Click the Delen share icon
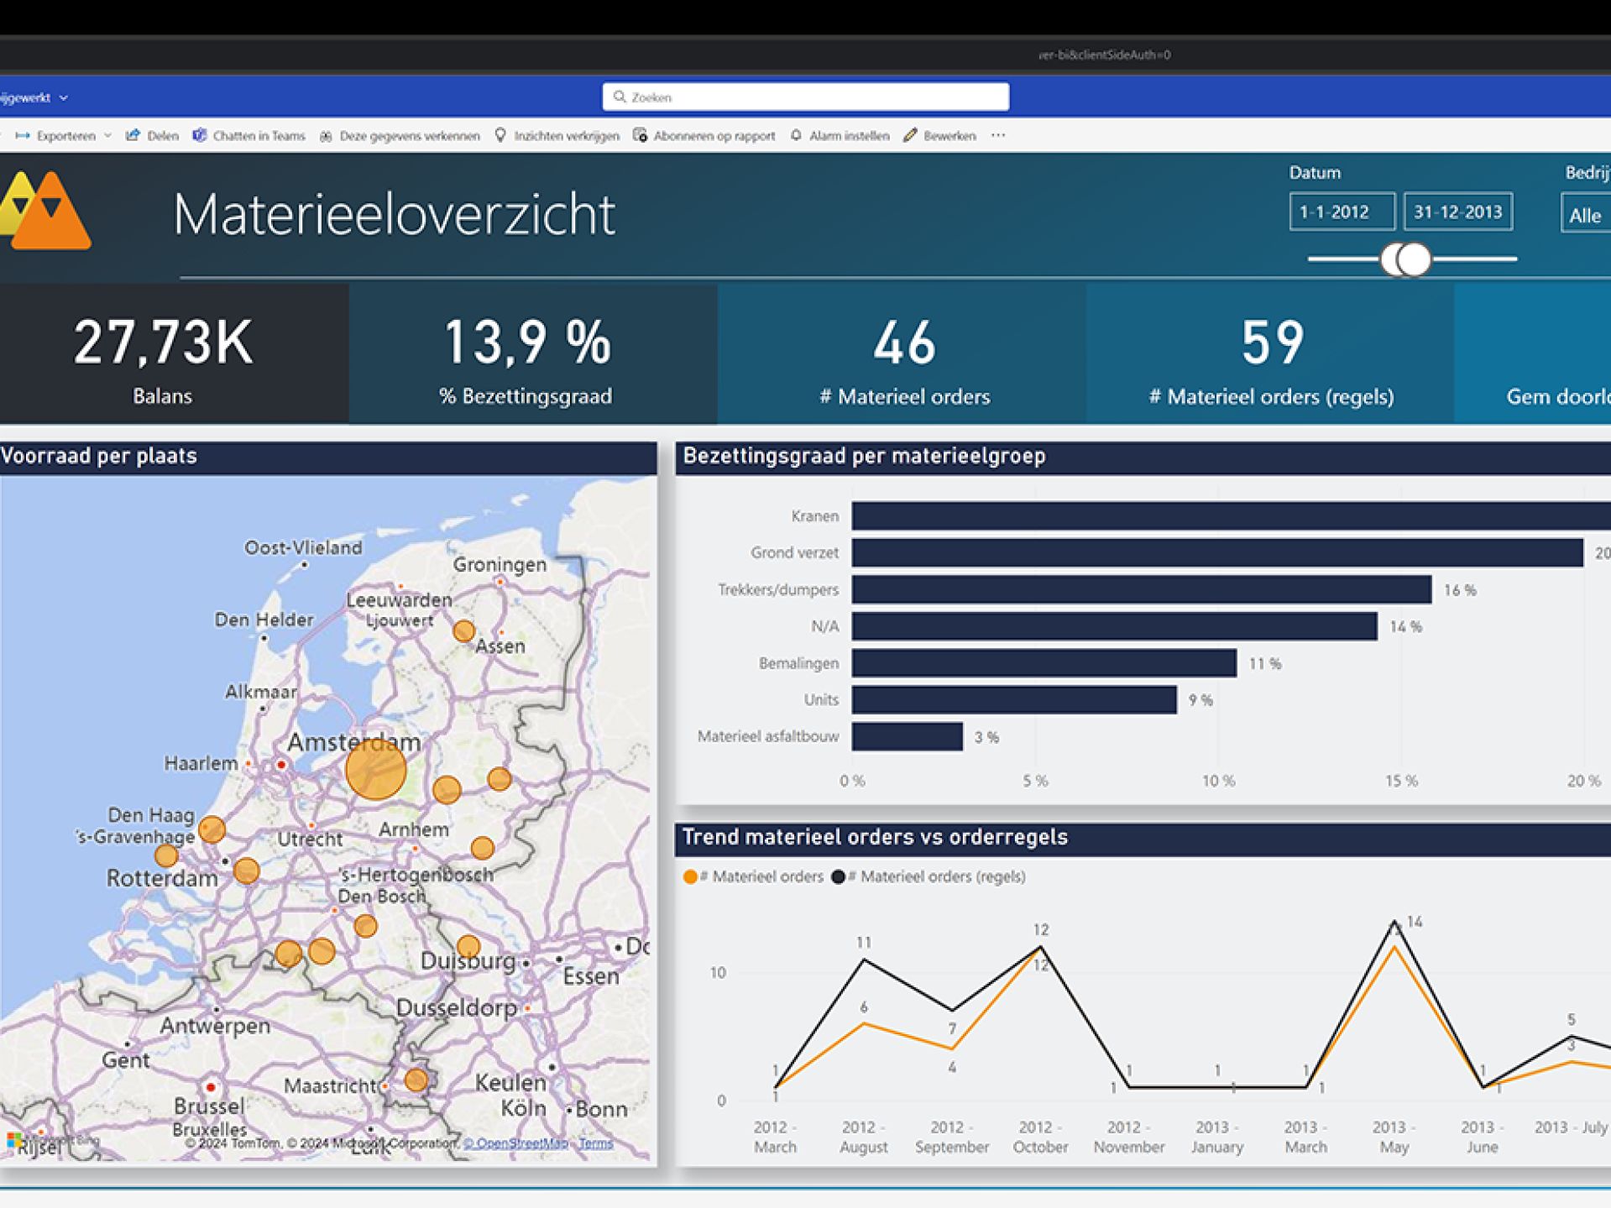Viewport: 1611px width, 1208px height. [x=133, y=135]
